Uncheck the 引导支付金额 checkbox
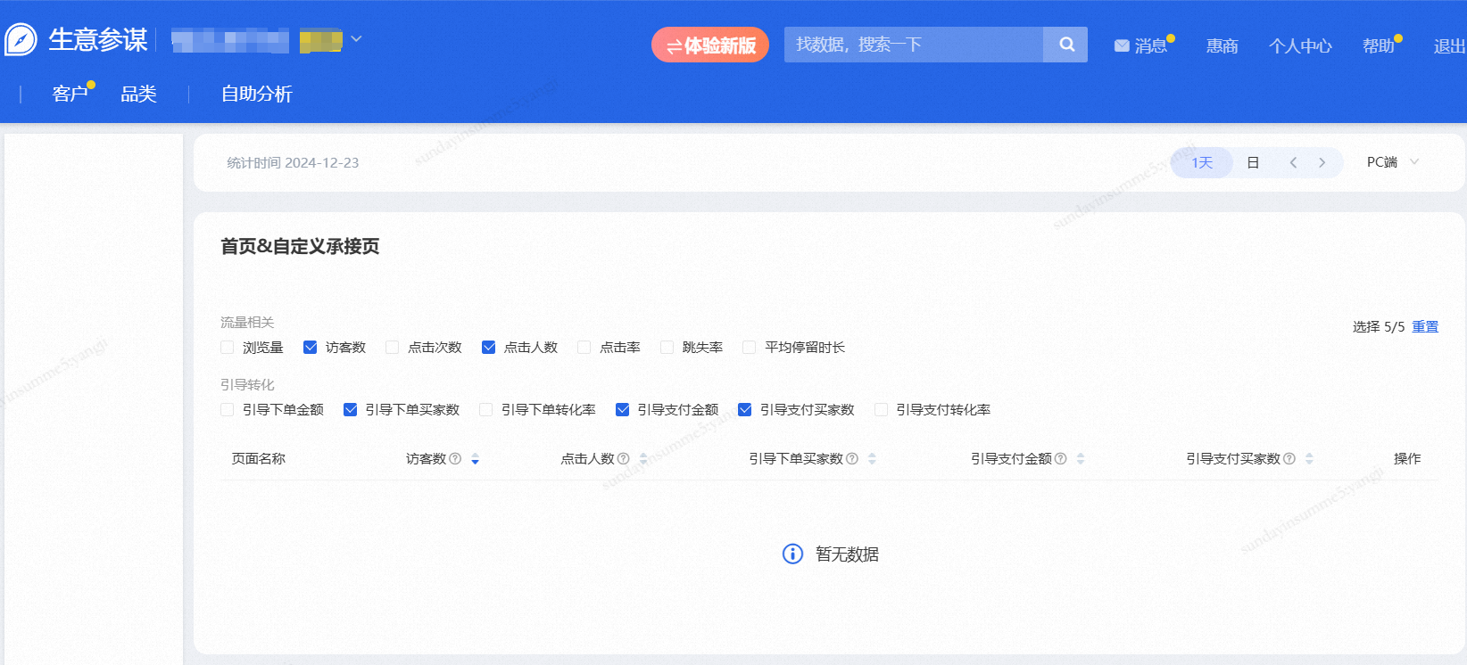Screen dimensions: 1467x665 tap(622, 409)
